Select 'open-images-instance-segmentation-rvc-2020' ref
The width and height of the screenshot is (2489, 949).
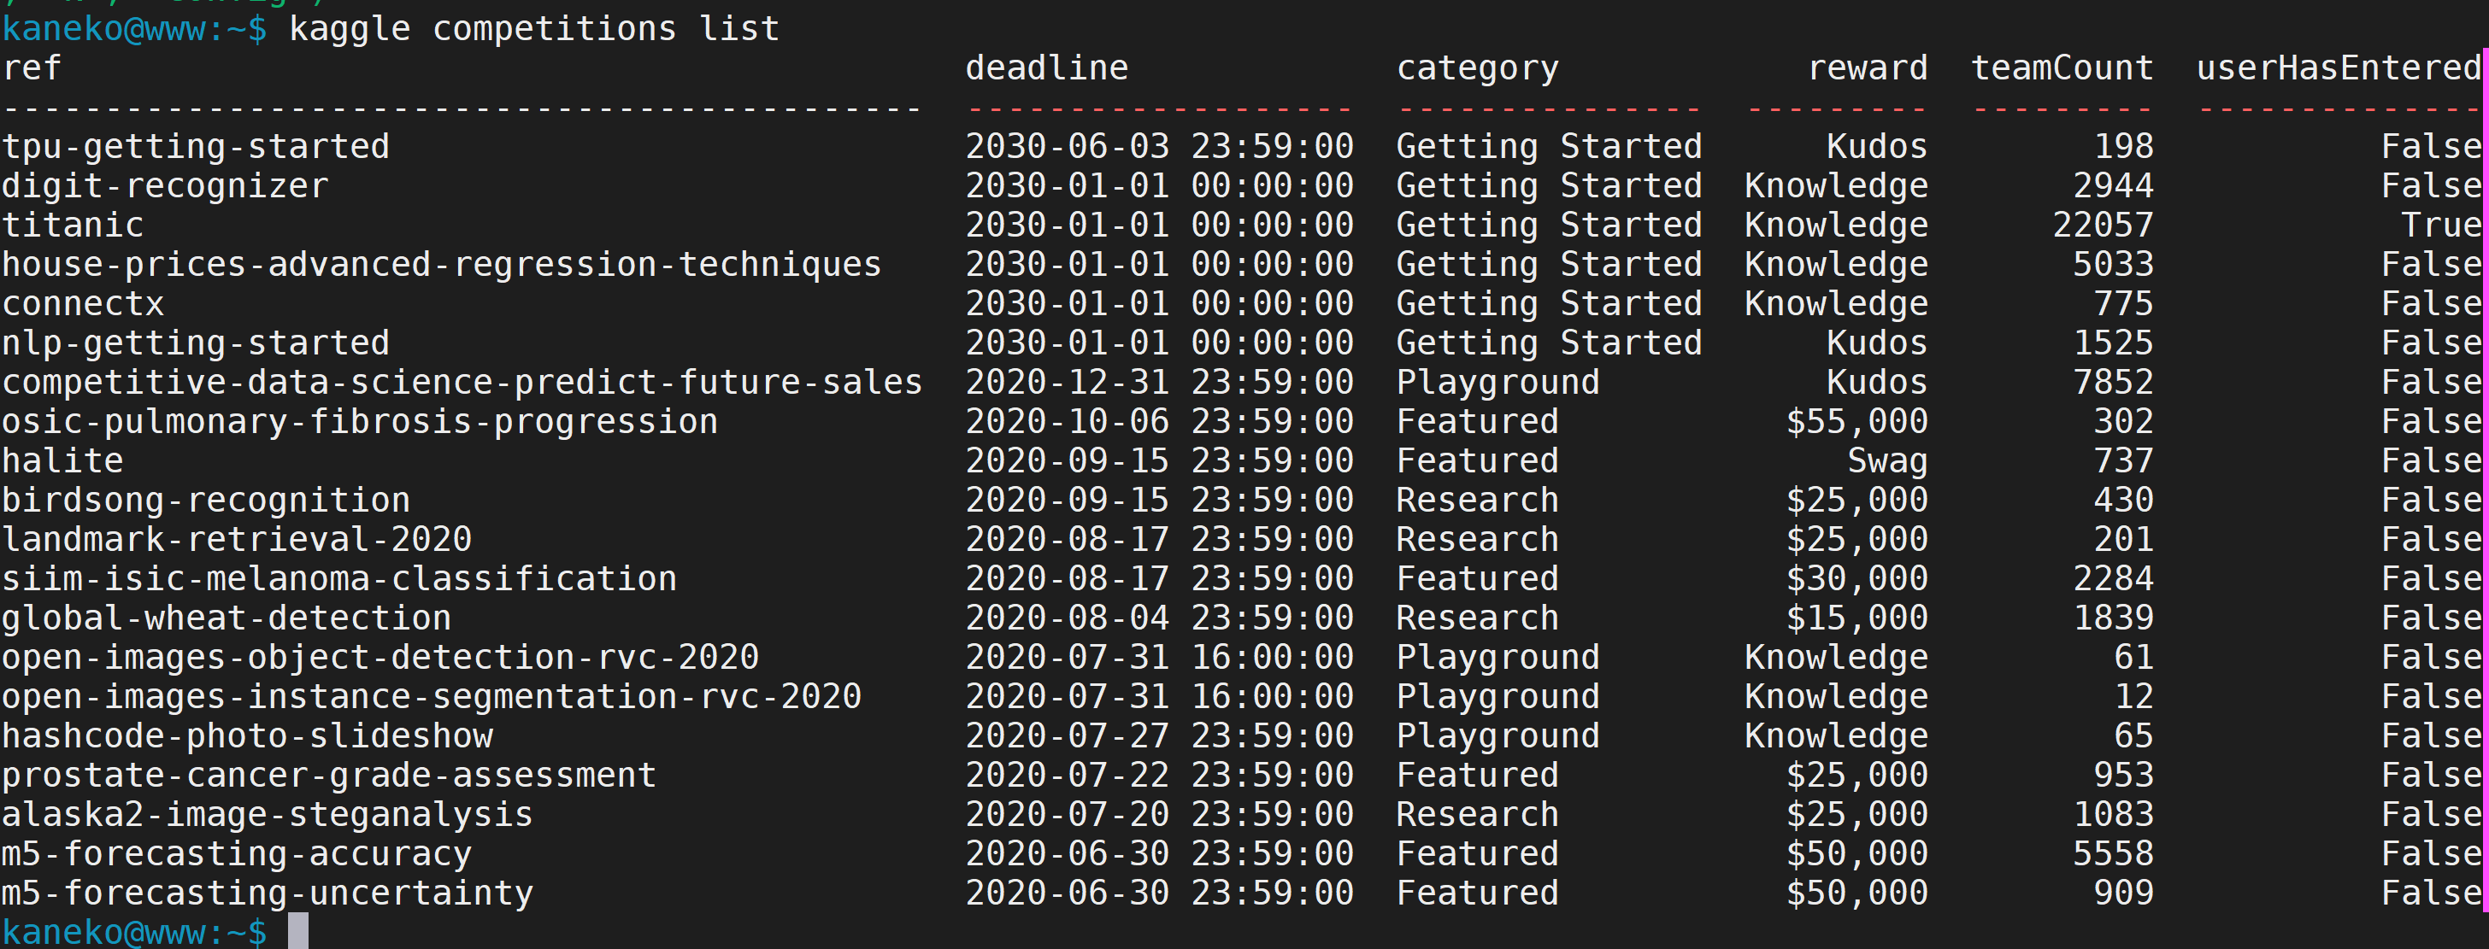[x=431, y=697]
